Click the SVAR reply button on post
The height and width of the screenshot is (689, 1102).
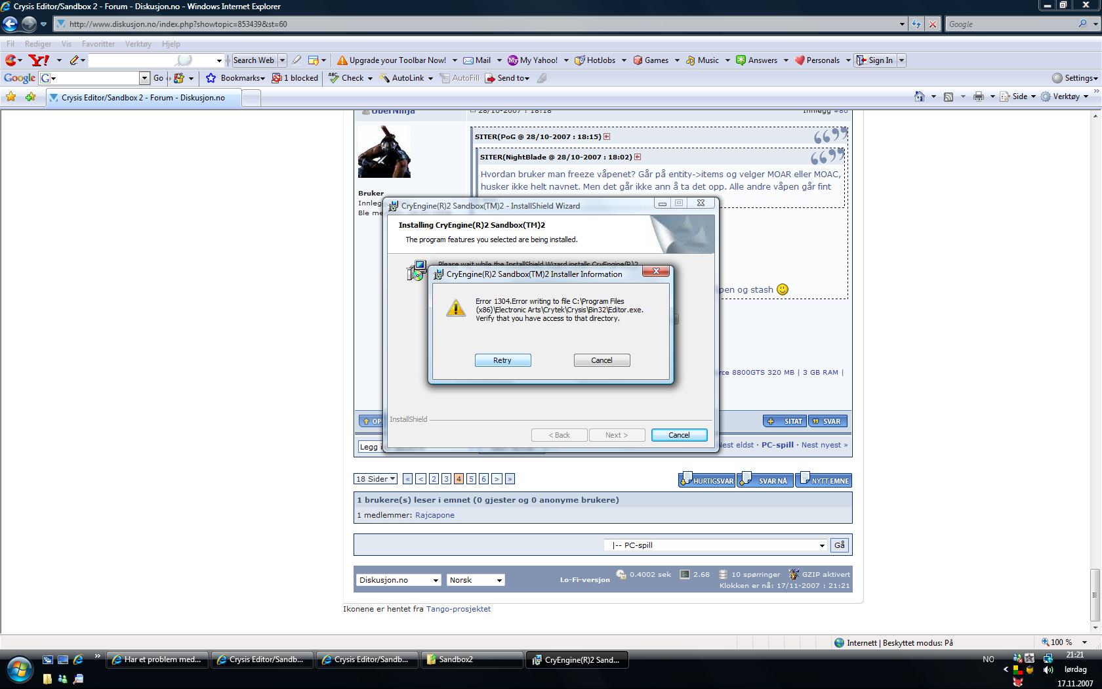tap(828, 421)
